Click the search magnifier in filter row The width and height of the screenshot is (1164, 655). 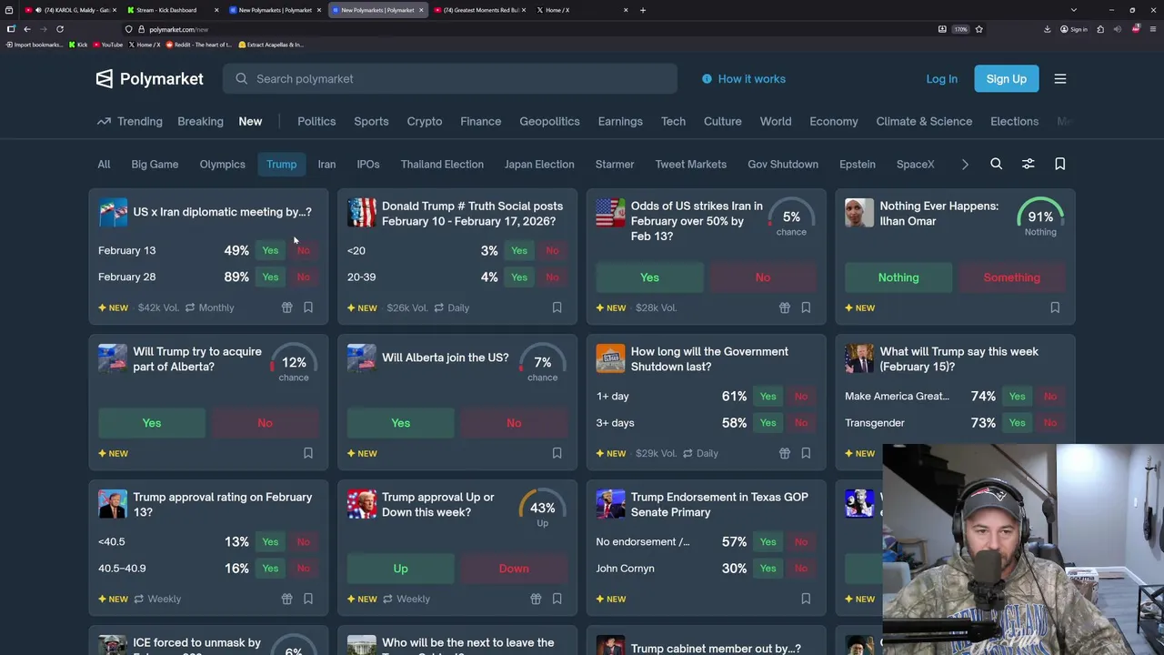997,164
